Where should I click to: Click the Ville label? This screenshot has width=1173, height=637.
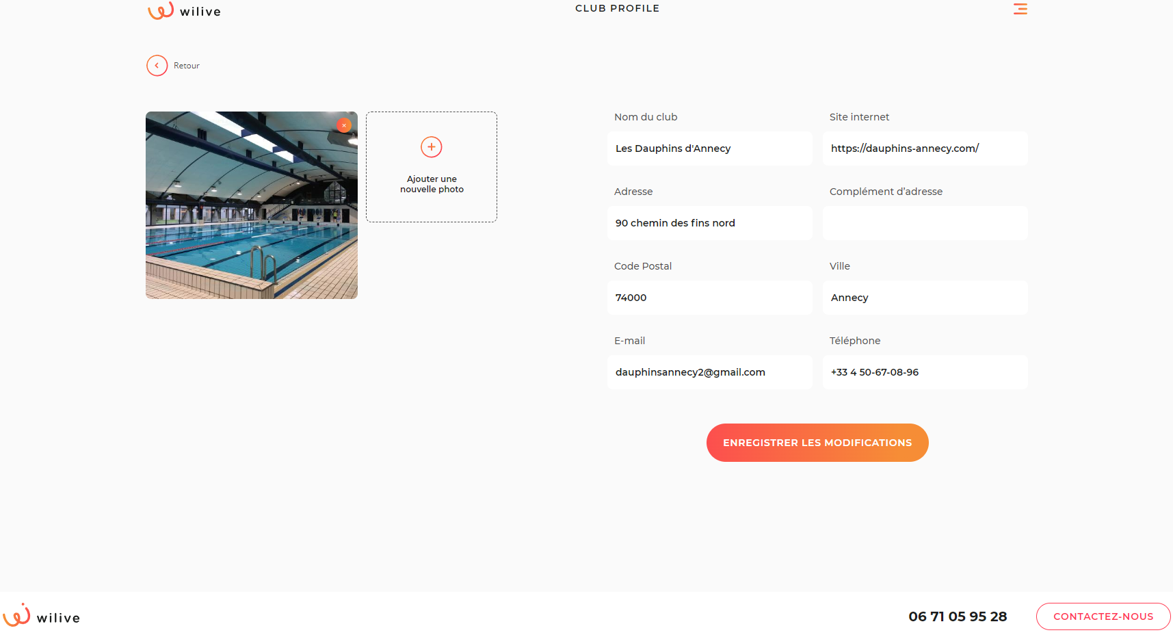[840, 266]
